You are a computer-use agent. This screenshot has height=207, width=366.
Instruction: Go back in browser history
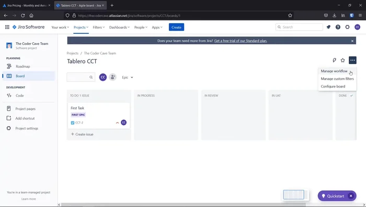click(6, 16)
